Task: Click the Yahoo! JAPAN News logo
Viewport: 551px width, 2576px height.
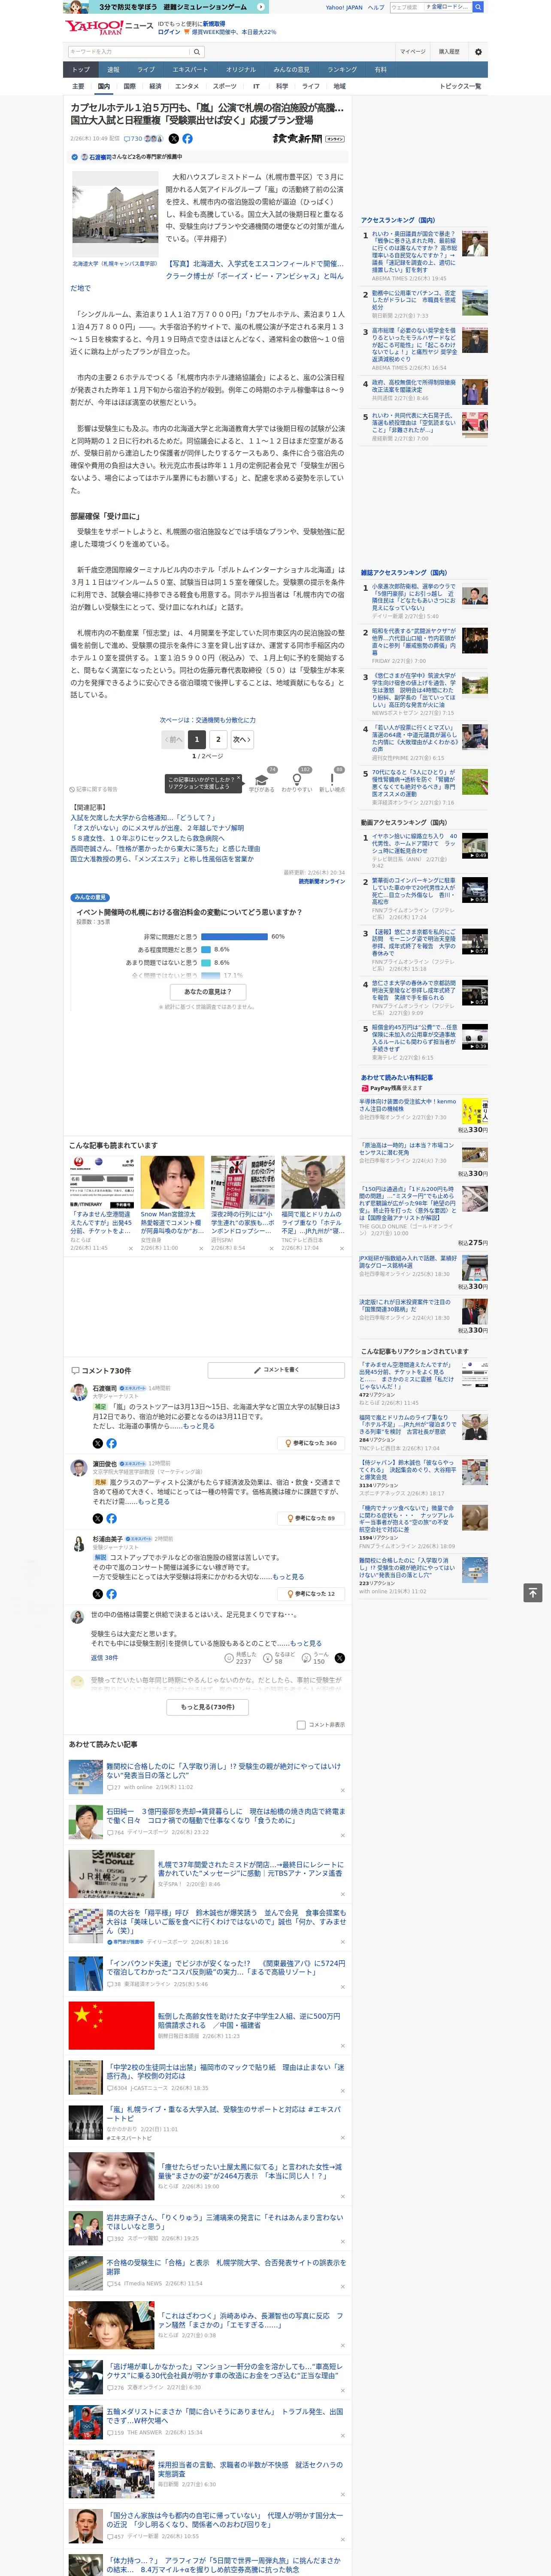Action: click(x=109, y=27)
